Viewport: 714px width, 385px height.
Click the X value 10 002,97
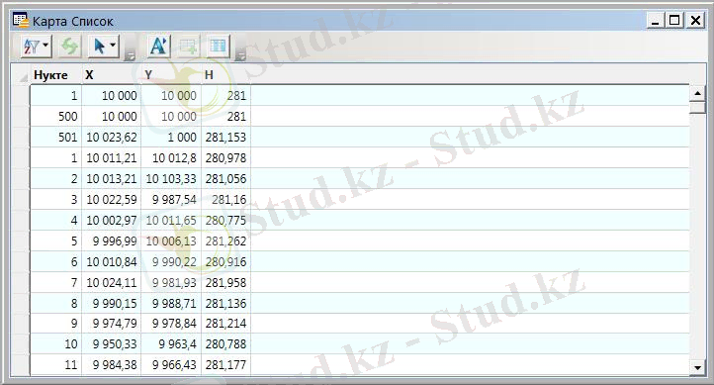(x=111, y=221)
